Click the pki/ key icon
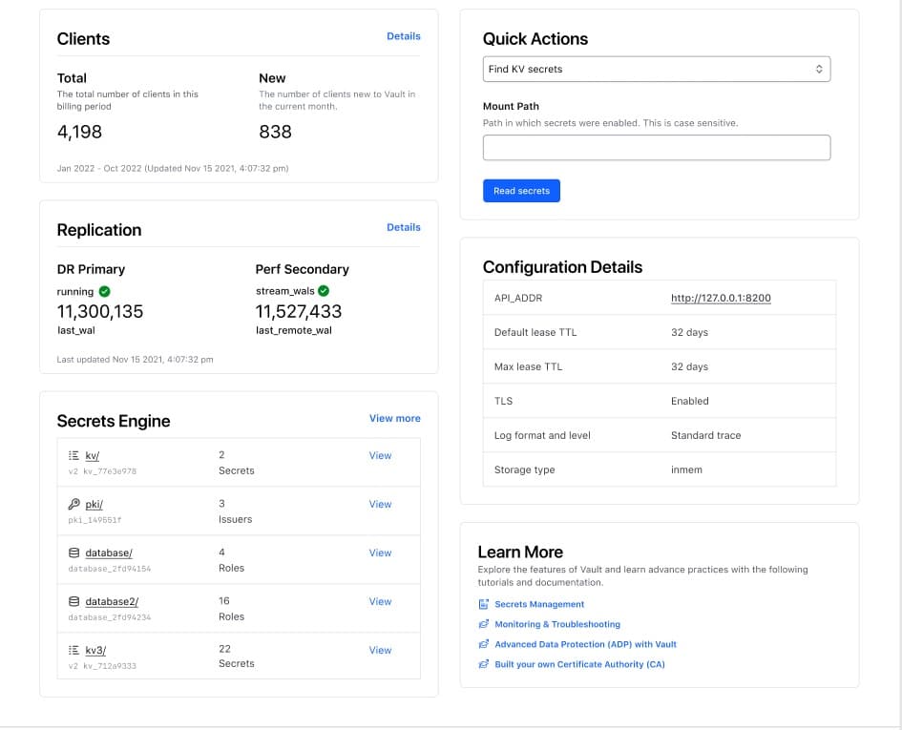902x730 pixels. 73,505
